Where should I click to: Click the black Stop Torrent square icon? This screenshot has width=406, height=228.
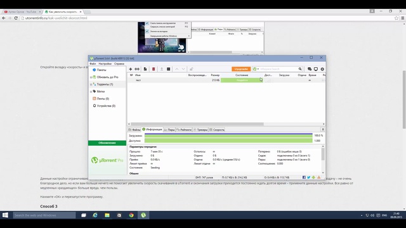coord(169,69)
